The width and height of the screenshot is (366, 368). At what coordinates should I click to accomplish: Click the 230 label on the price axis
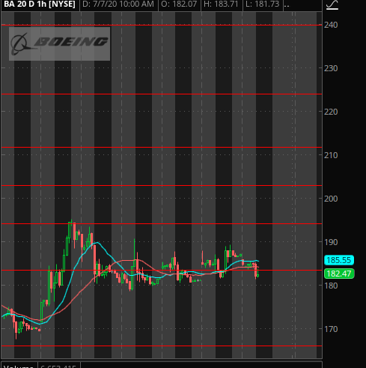pyautogui.click(x=331, y=68)
